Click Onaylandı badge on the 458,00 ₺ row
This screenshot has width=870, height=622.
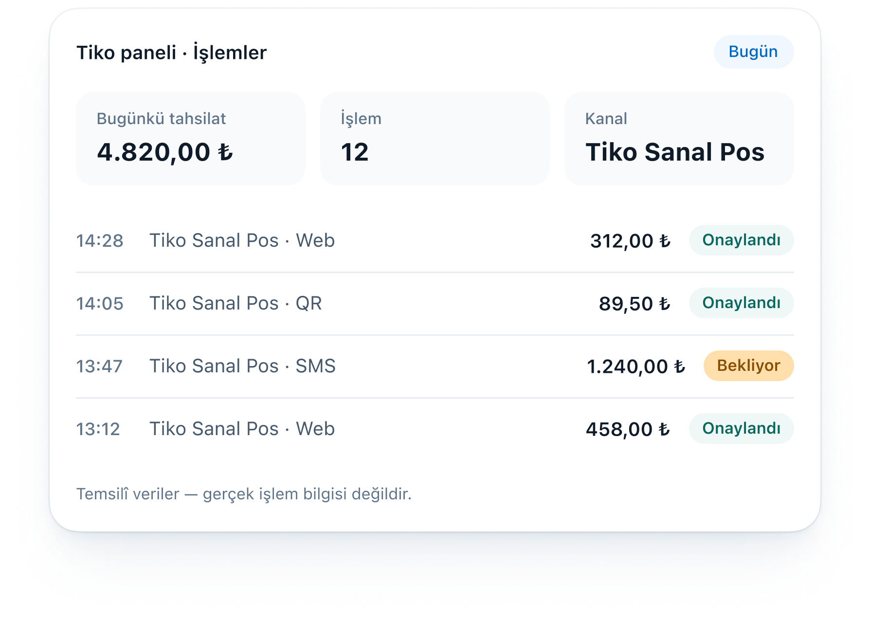pyautogui.click(x=741, y=428)
